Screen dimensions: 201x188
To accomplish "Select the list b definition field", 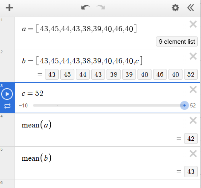I will pyautogui.click(x=82, y=61).
